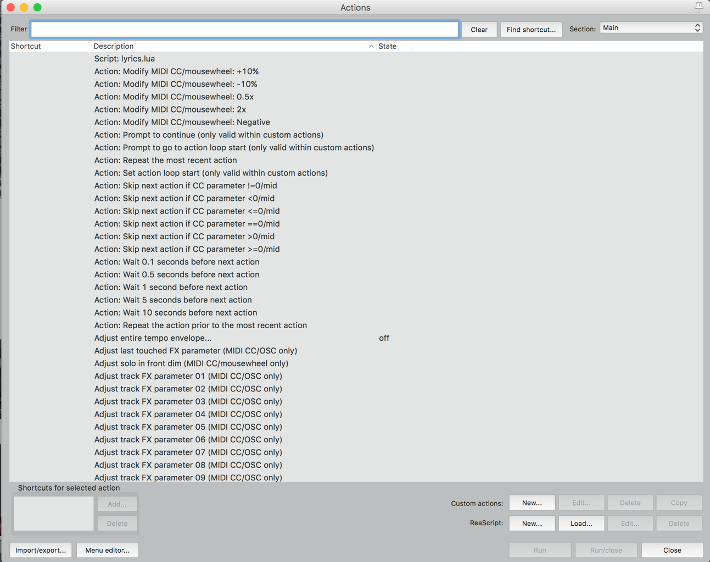This screenshot has width=710, height=562.
Task: Select 'Skip next action if CC parameter >0/mid'
Action: point(356,236)
